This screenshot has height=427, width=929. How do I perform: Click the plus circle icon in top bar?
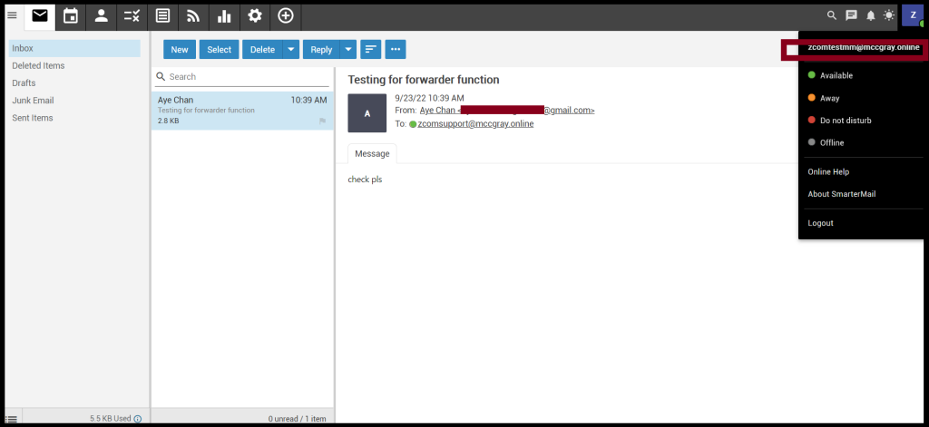click(x=286, y=16)
